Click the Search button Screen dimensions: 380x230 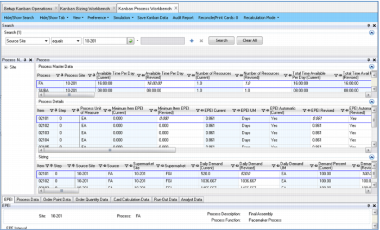(x=221, y=41)
